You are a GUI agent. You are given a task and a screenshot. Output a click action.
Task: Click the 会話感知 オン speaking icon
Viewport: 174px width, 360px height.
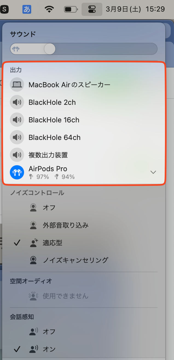click(x=34, y=349)
